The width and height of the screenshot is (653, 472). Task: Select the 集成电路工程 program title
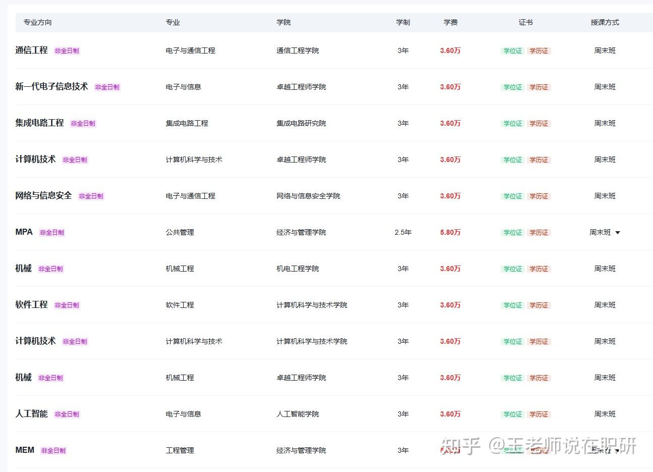coord(39,123)
